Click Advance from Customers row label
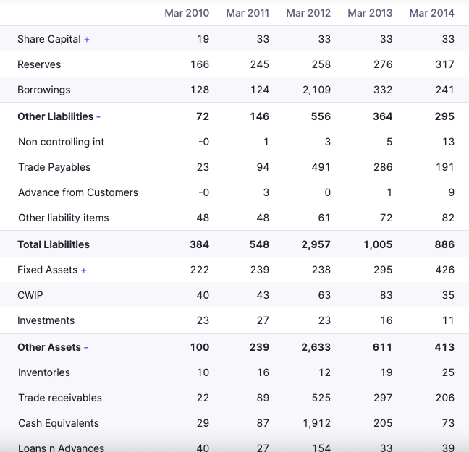This screenshot has width=469, height=452. click(78, 192)
